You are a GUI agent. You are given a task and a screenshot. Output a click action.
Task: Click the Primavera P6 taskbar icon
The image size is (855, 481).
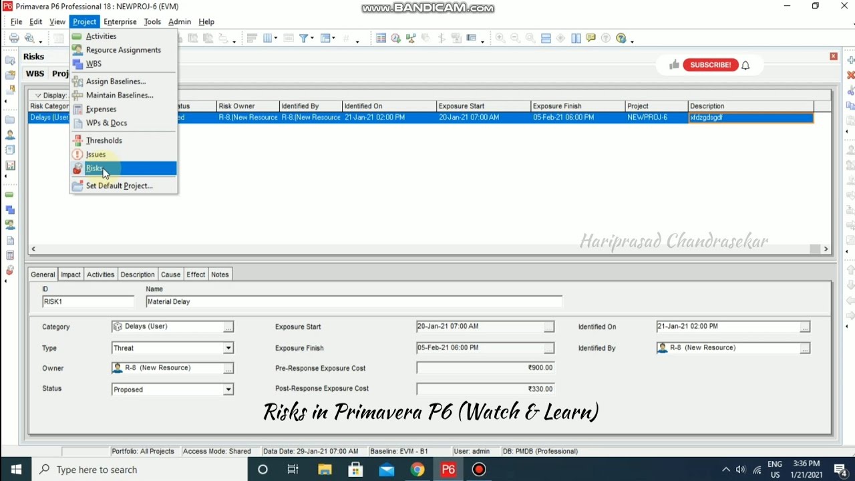click(x=448, y=470)
